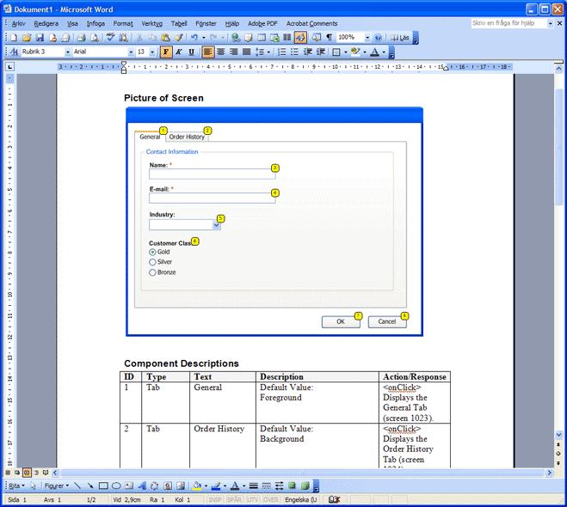Click the Insert Table icon
This screenshot has width=567, height=507.
click(262, 38)
